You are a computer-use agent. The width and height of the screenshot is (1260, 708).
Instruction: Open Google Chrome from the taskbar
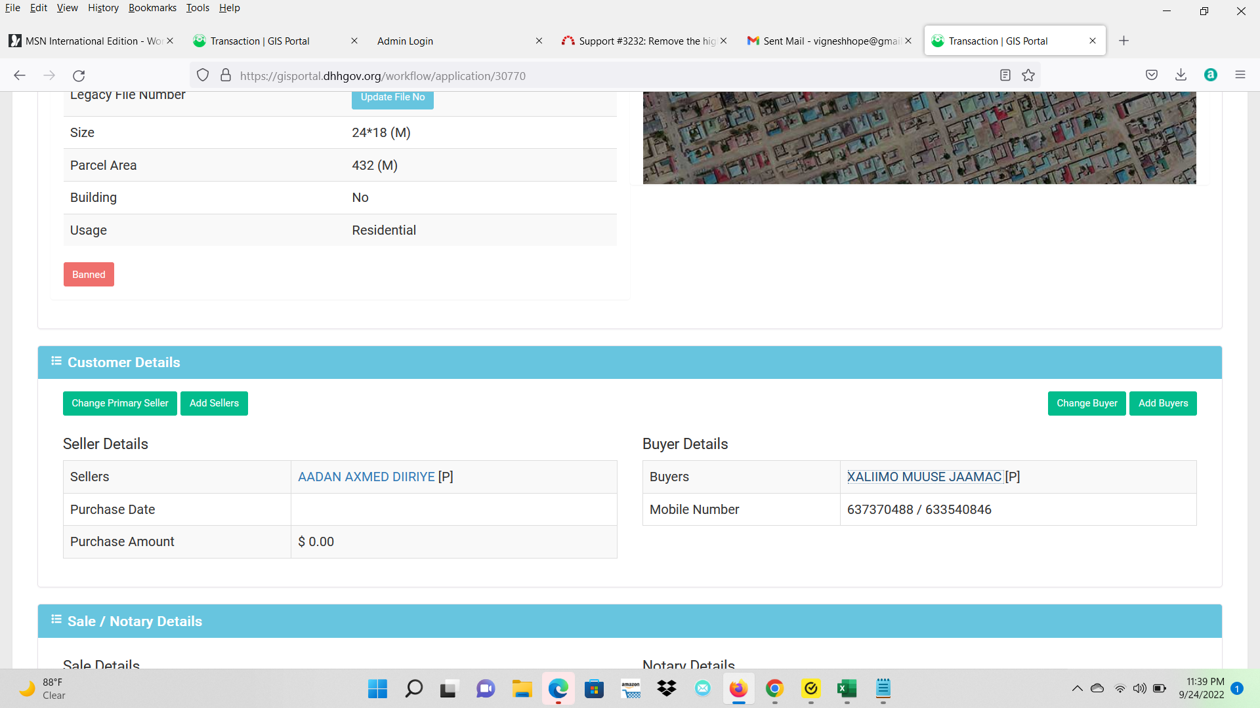(x=774, y=688)
